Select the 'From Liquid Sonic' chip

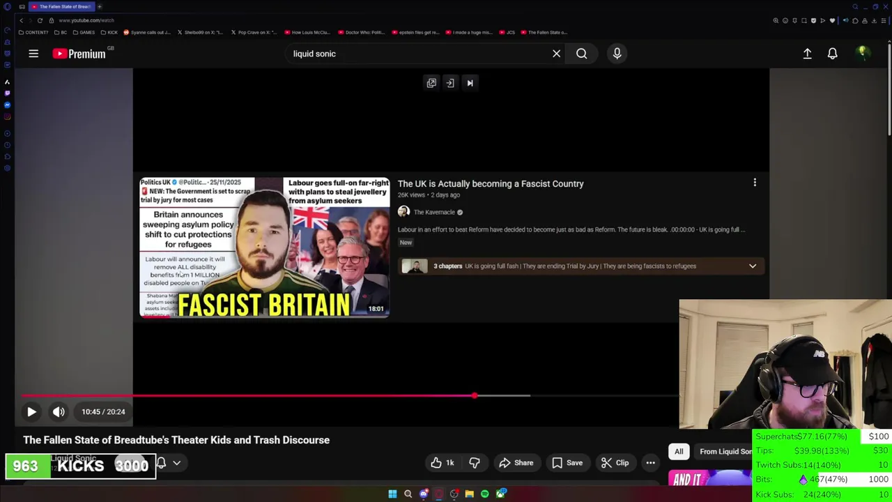click(725, 451)
